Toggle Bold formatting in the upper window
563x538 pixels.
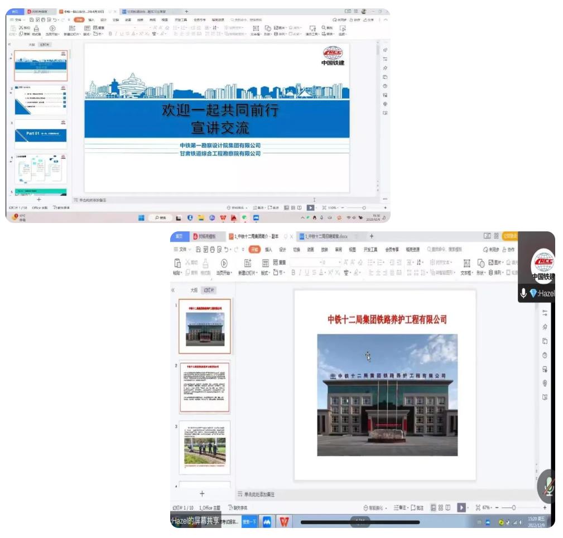tap(110, 33)
